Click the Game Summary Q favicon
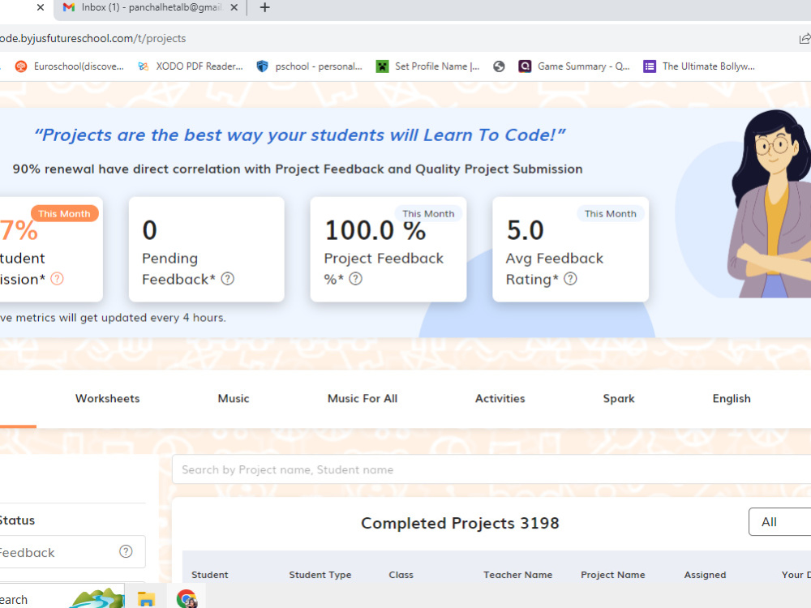 pyautogui.click(x=525, y=66)
